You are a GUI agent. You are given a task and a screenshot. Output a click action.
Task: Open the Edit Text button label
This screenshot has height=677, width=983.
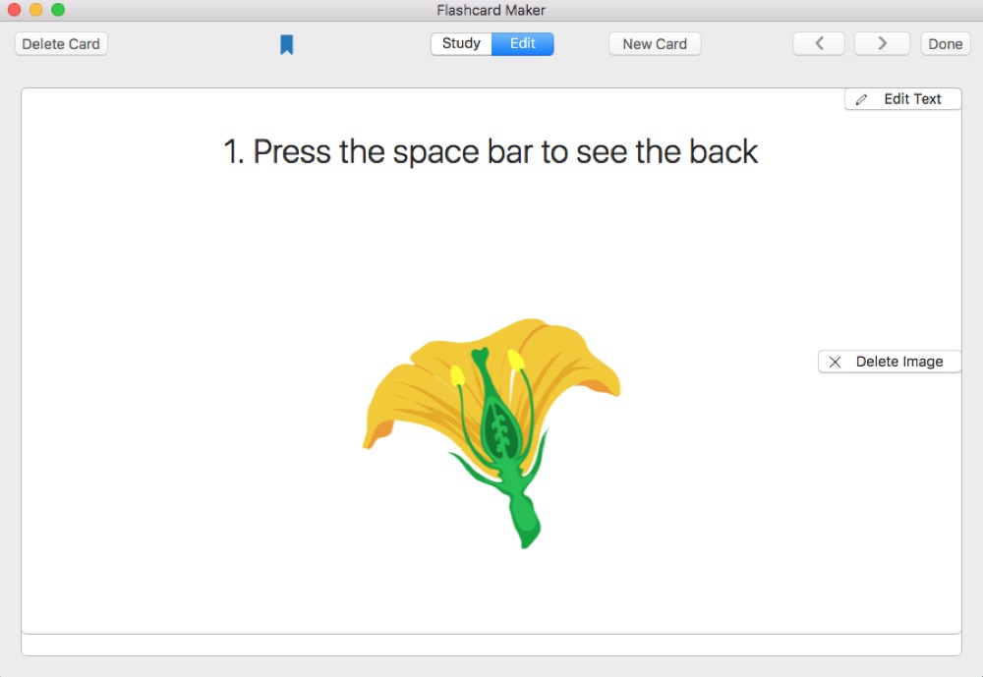point(912,99)
